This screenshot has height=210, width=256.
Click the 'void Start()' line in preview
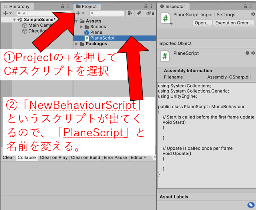[x=174, y=122]
